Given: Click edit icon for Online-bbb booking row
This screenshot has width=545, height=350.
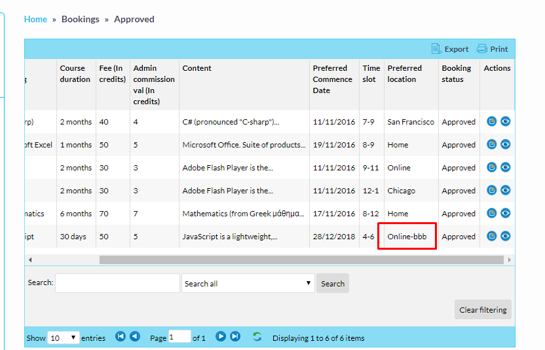Looking at the screenshot, I should (492, 236).
